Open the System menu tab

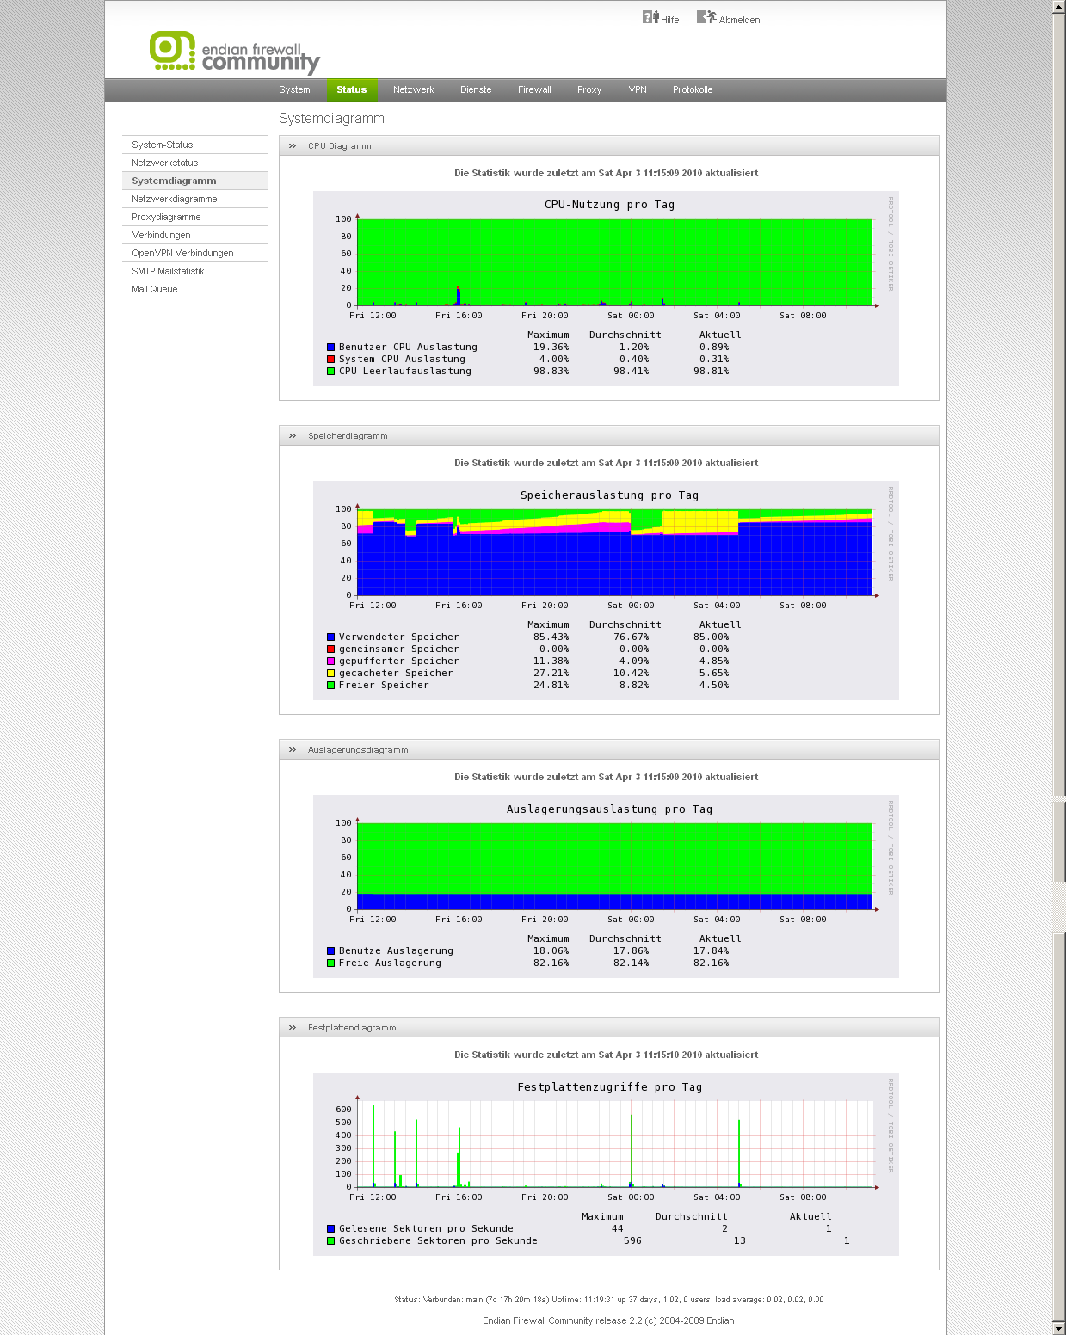click(x=294, y=89)
